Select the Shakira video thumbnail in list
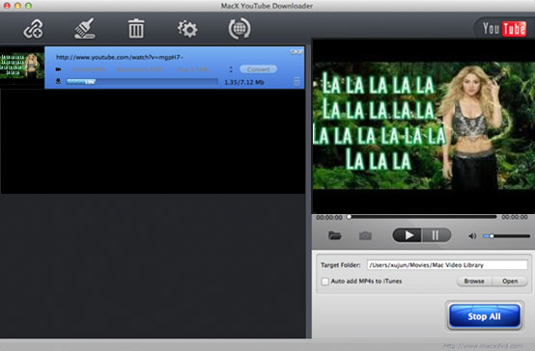The image size is (535, 351). pos(22,67)
